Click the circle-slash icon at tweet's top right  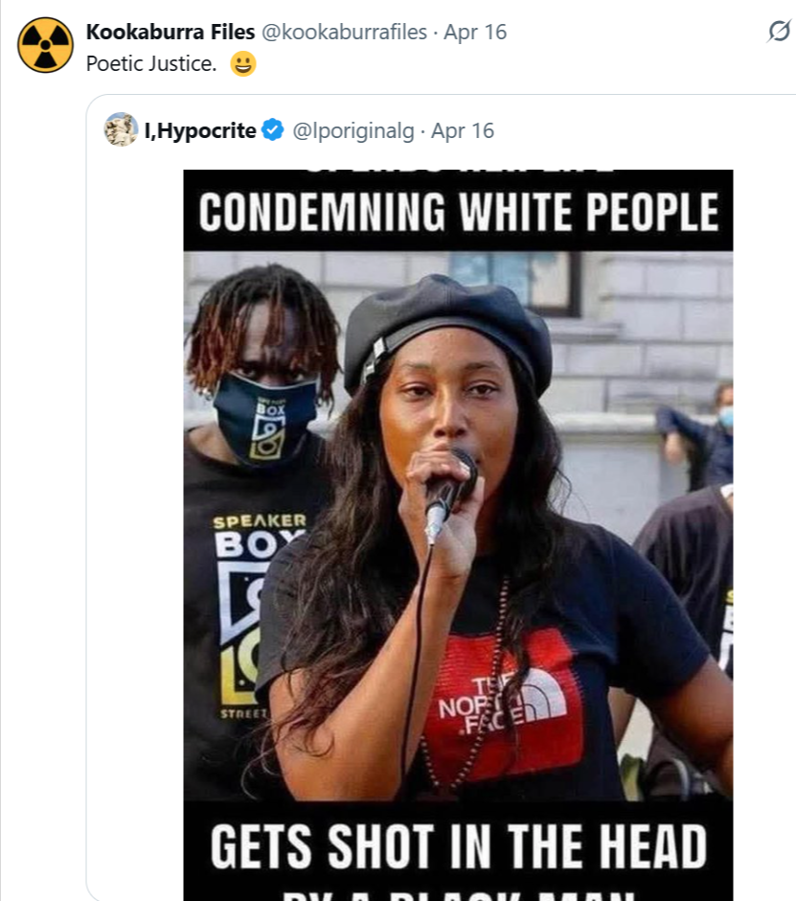click(778, 32)
